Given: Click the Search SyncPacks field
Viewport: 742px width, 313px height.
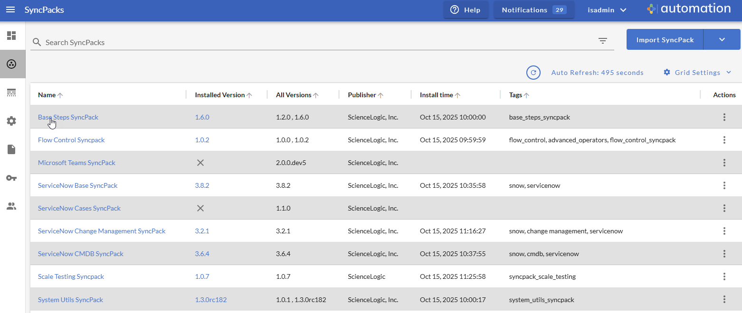Looking at the screenshot, I should point(314,42).
